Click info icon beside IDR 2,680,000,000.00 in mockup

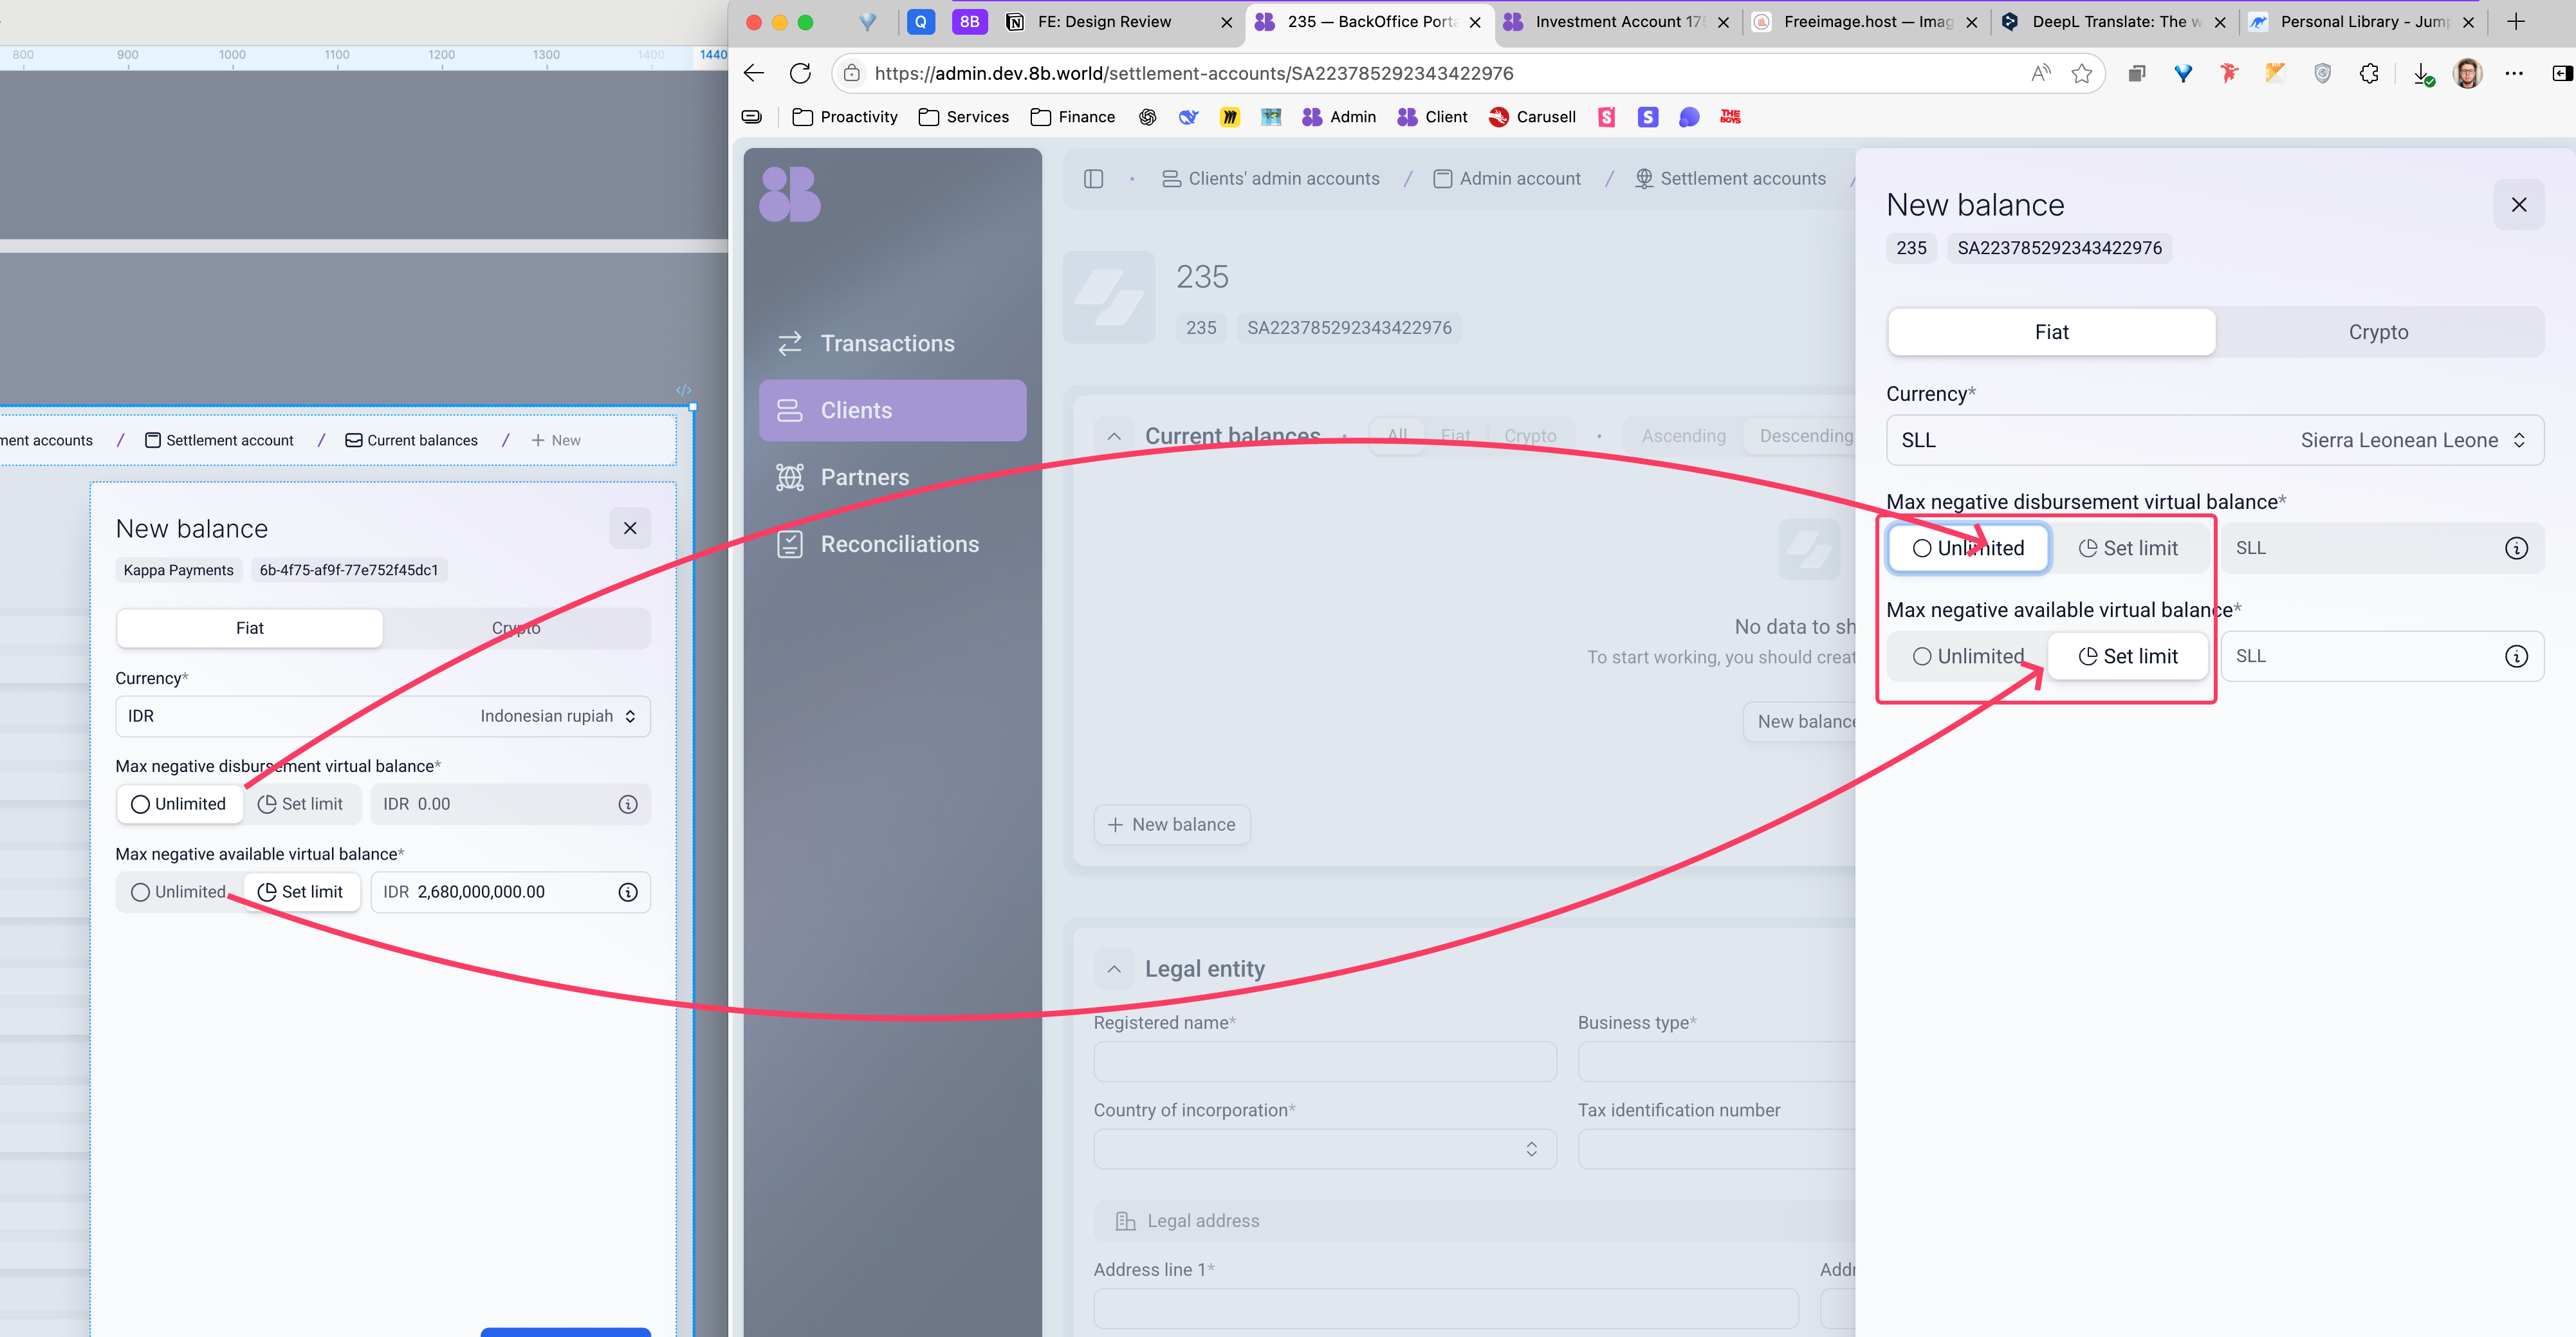point(628,892)
